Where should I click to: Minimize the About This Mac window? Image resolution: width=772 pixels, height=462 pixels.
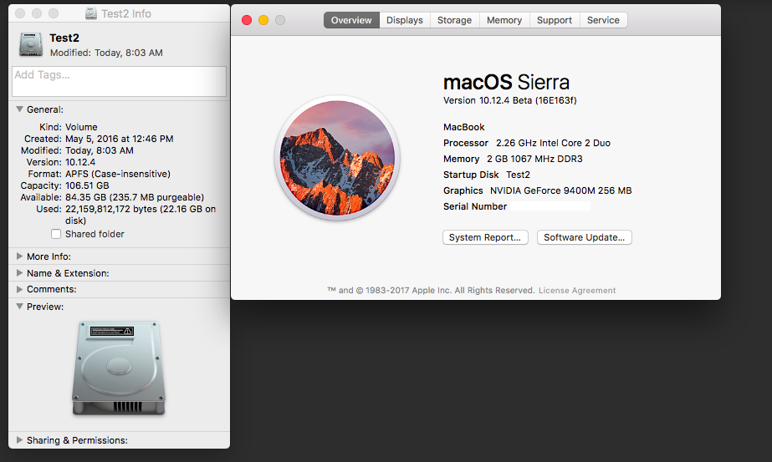pyautogui.click(x=263, y=20)
